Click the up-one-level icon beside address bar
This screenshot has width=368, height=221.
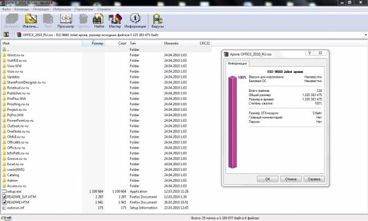6,35
